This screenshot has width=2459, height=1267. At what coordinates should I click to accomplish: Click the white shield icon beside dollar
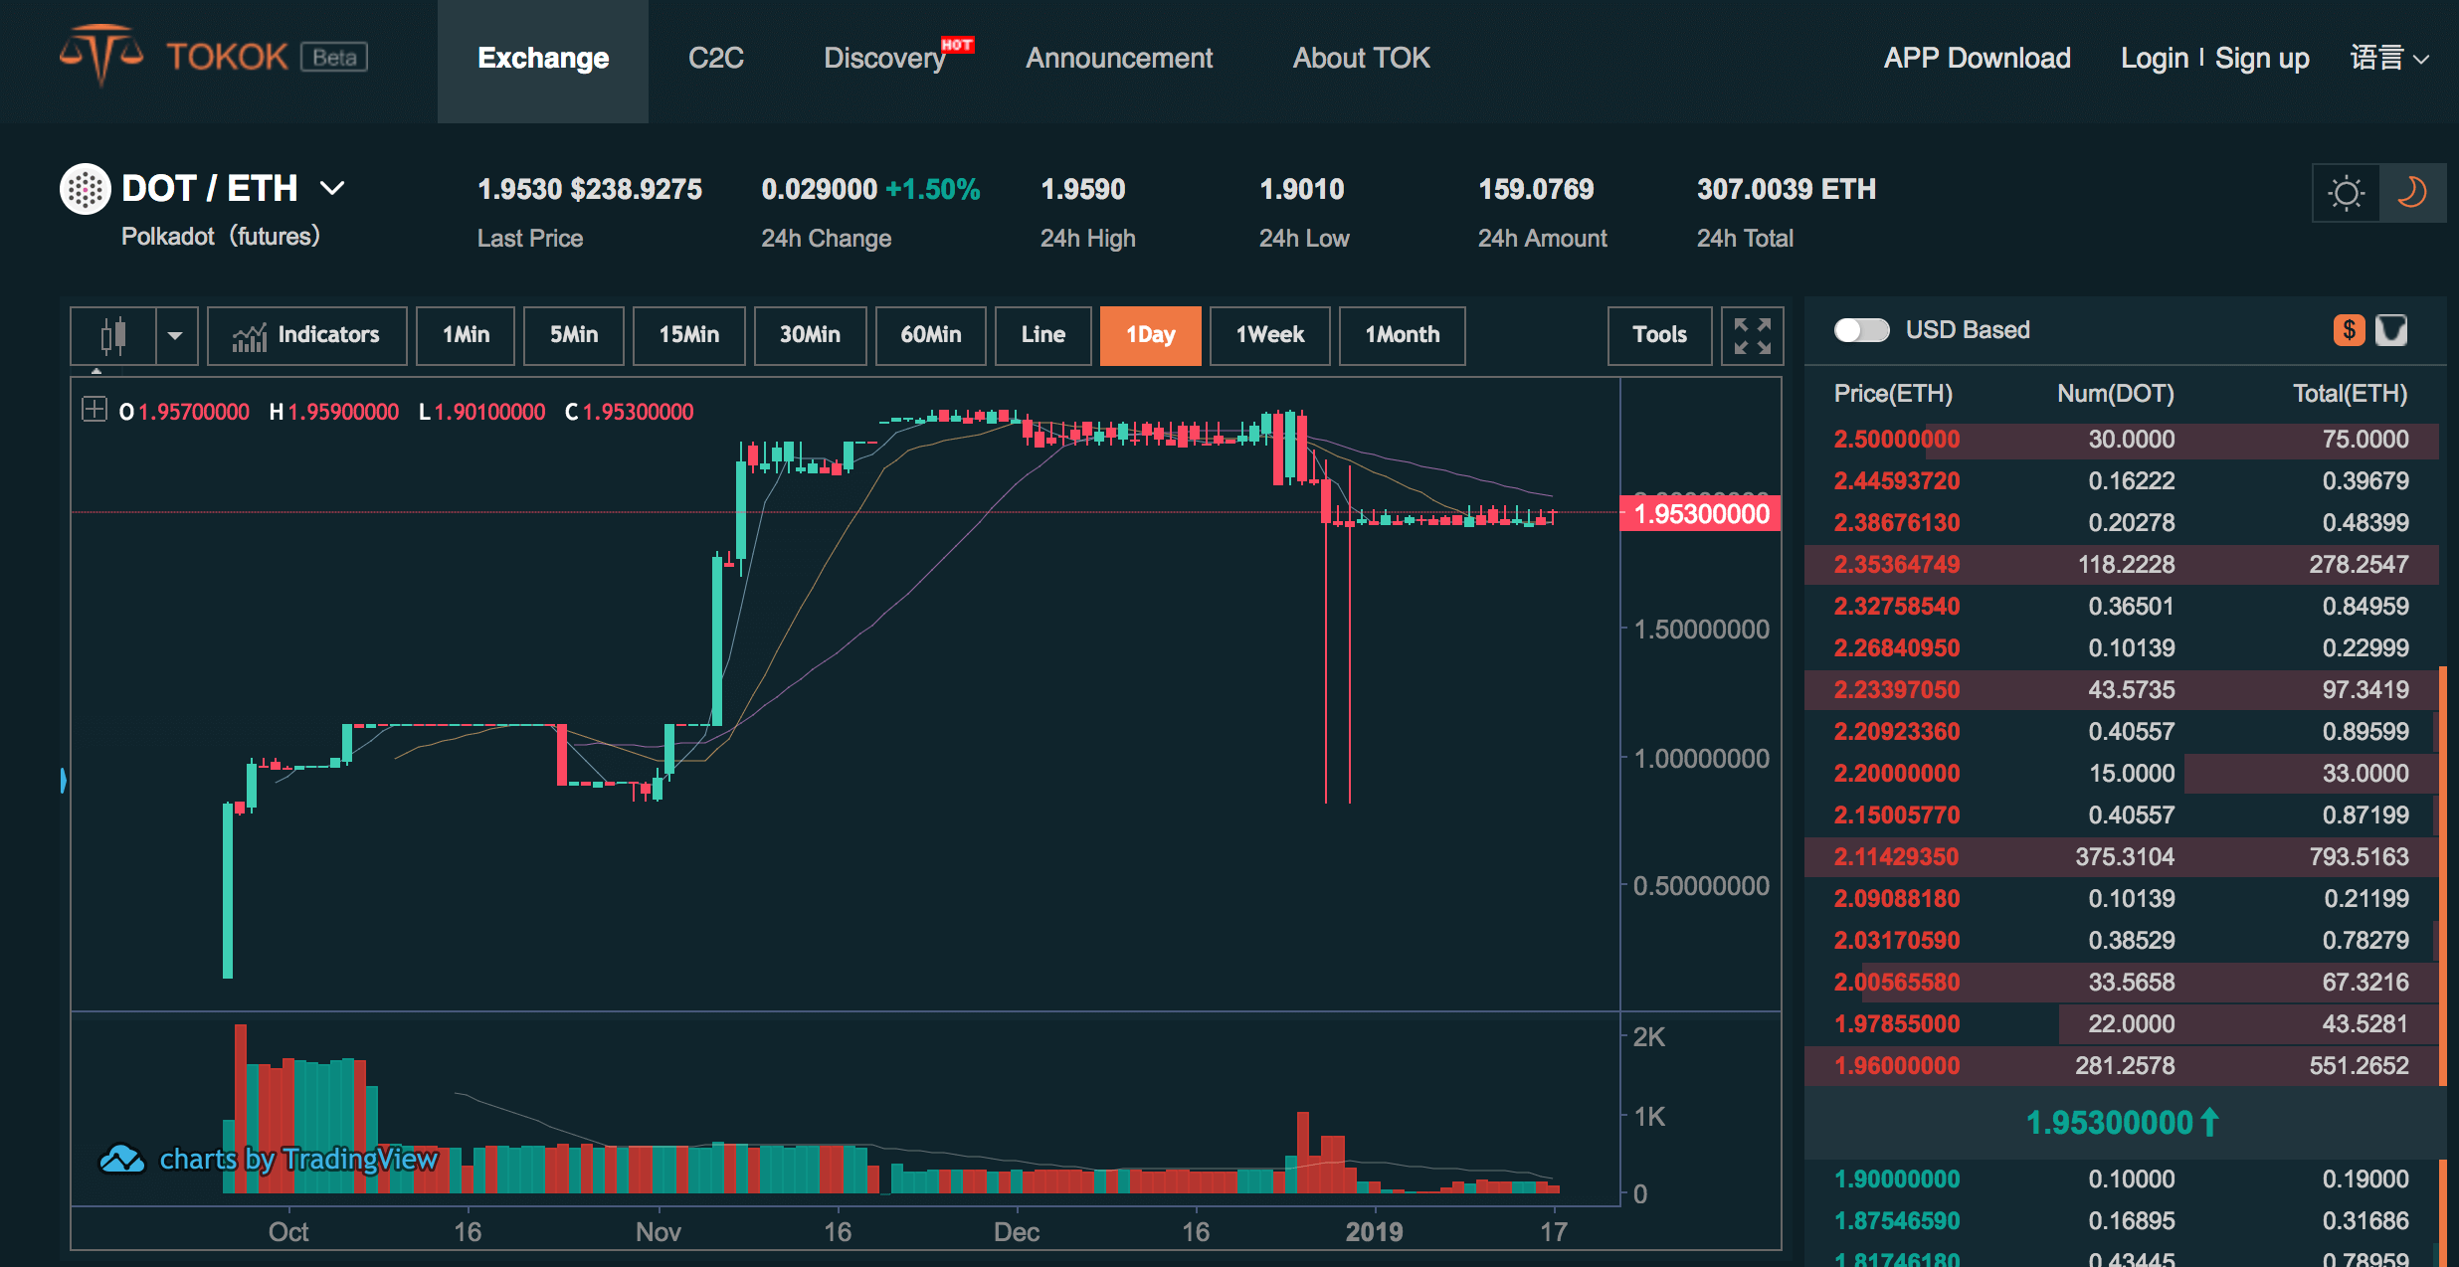(2391, 330)
